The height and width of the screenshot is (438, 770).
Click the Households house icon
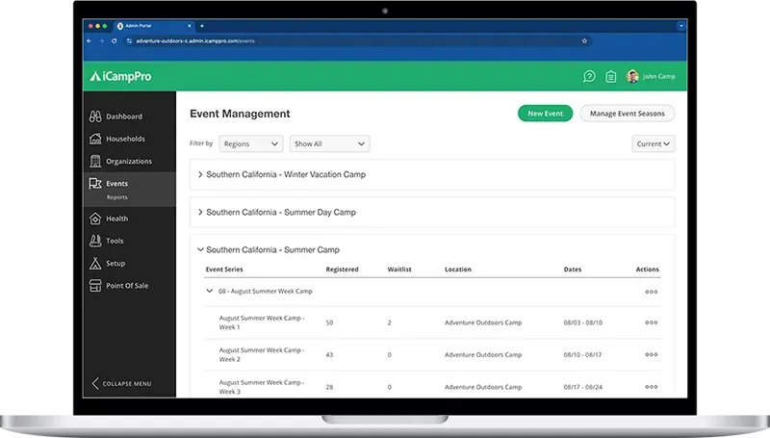[95, 139]
